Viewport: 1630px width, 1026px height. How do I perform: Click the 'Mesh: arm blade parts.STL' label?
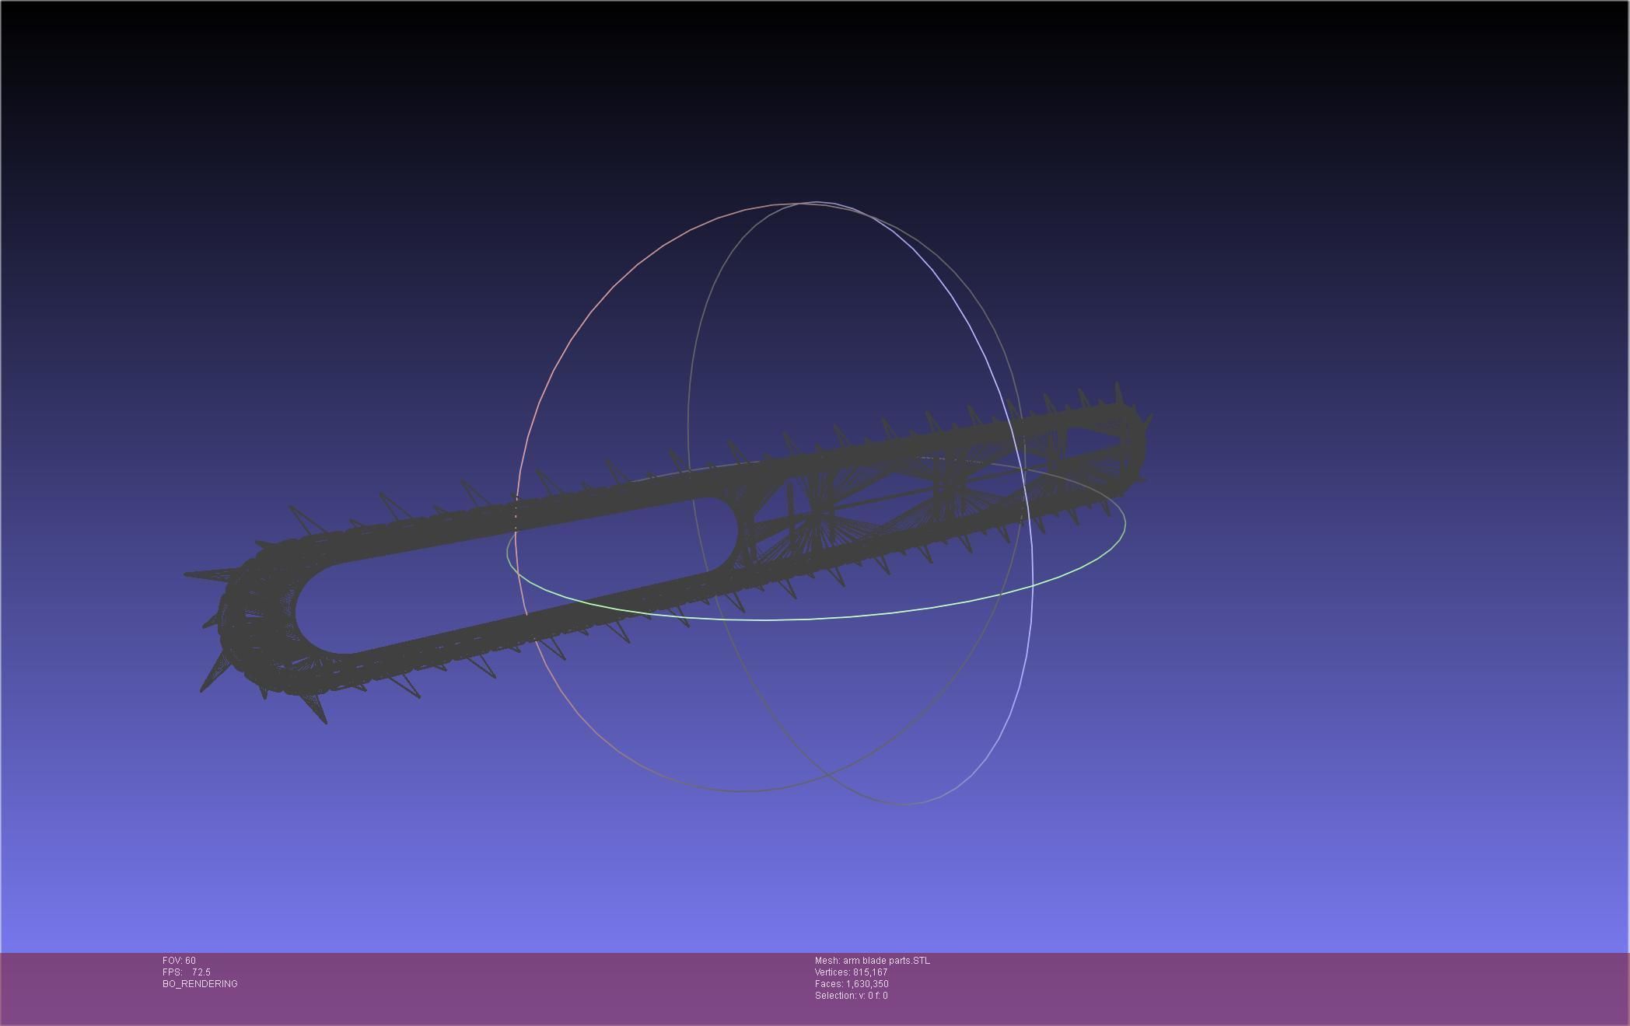[872, 961]
